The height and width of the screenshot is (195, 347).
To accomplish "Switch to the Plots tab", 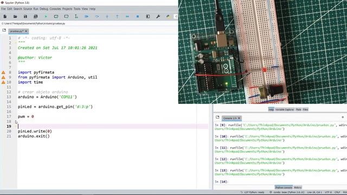I will pos(298,109).
